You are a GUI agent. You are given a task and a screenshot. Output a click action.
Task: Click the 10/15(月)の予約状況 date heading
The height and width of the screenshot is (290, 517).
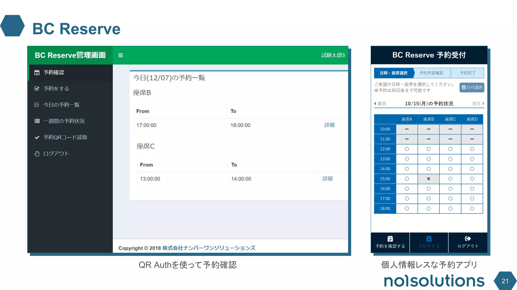[429, 104]
